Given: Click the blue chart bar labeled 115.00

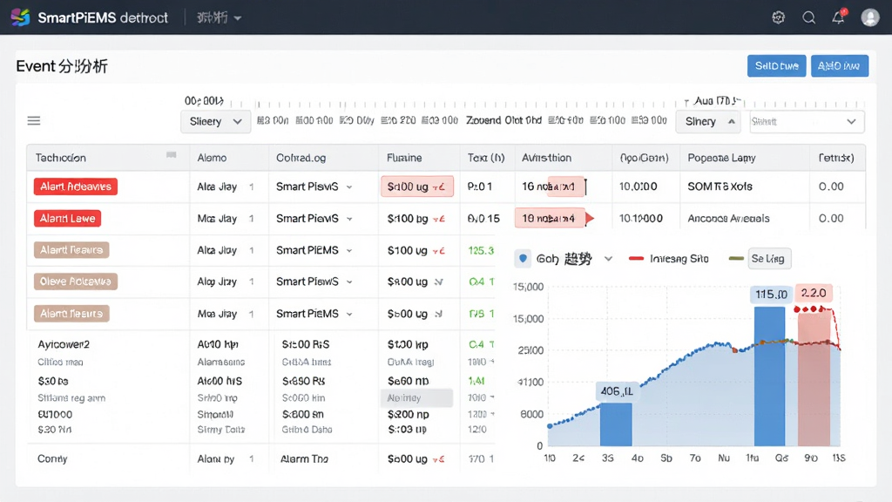Looking at the screenshot, I should click(x=770, y=376).
